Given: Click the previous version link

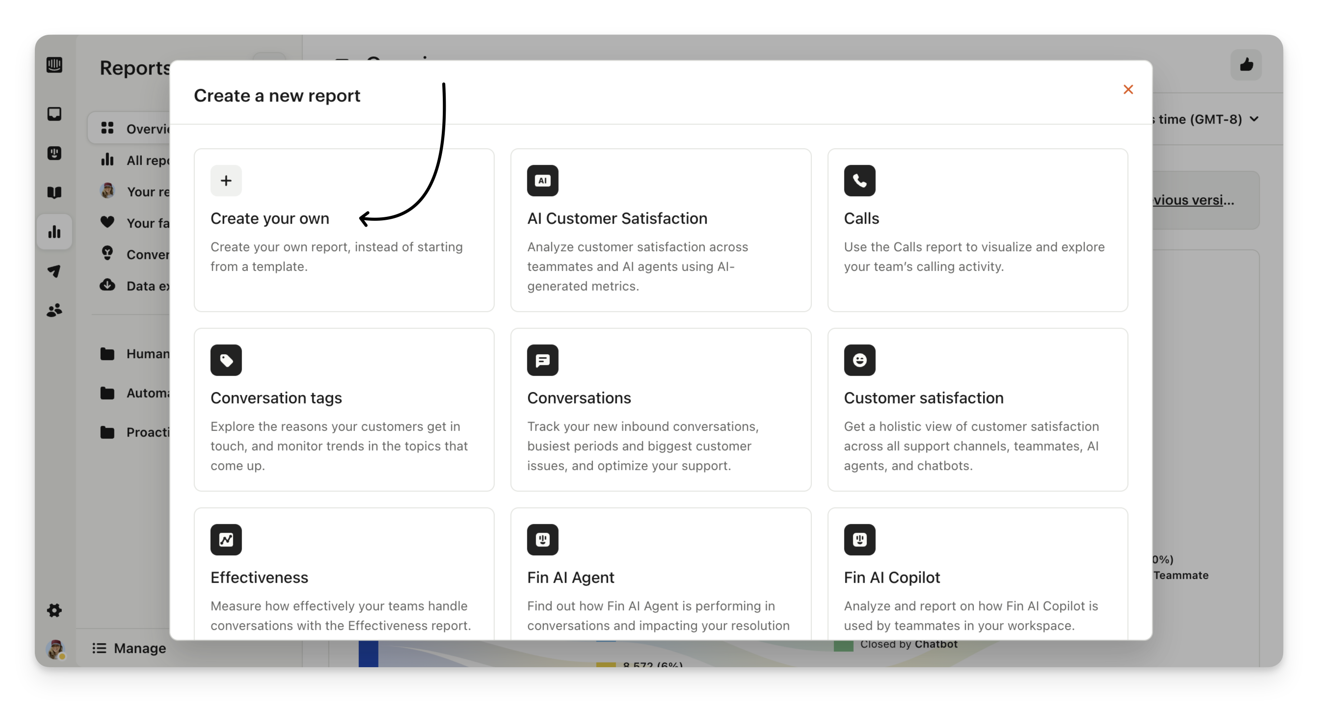Looking at the screenshot, I should [1193, 200].
